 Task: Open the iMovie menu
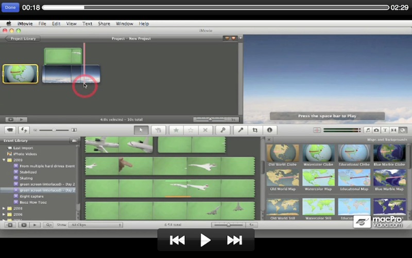25,23
